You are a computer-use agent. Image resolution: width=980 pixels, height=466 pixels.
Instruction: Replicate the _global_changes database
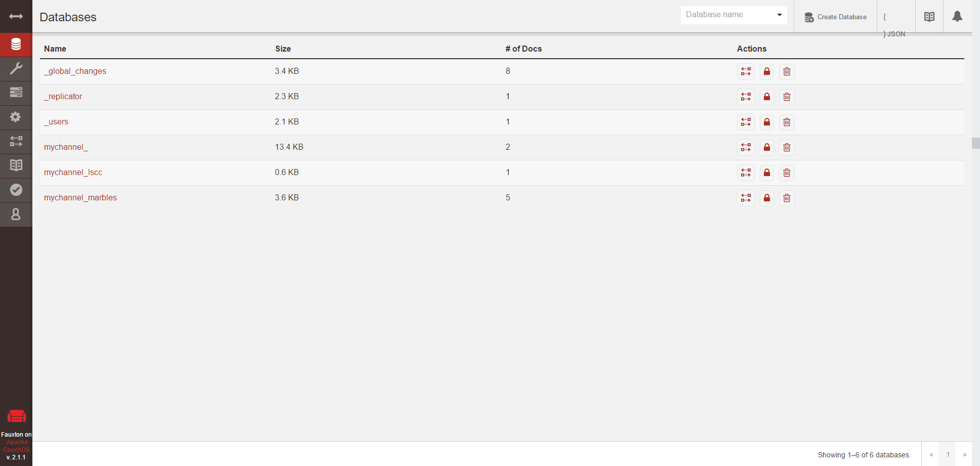746,71
